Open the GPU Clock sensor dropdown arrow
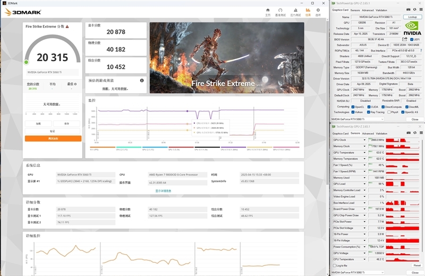Viewport: 425px width, 276px height. point(364,140)
